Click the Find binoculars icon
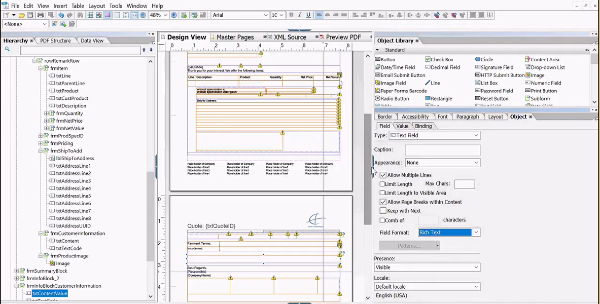The height and width of the screenshot is (304, 600). (80, 15)
